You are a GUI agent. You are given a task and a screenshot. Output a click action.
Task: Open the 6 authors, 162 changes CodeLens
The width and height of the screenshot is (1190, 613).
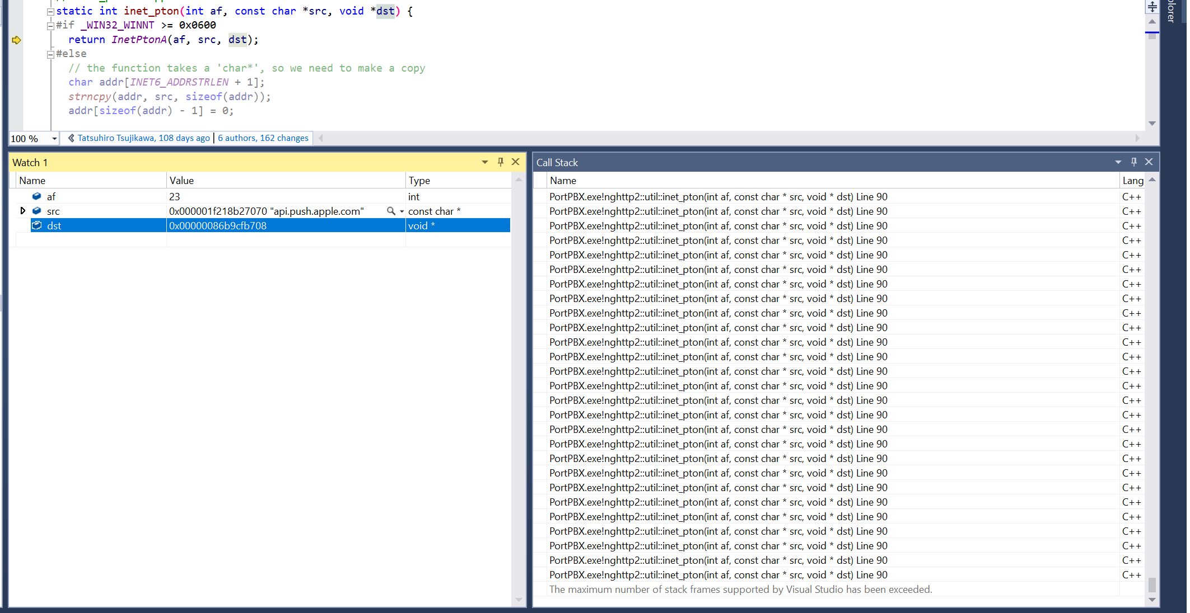tap(263, 138)
